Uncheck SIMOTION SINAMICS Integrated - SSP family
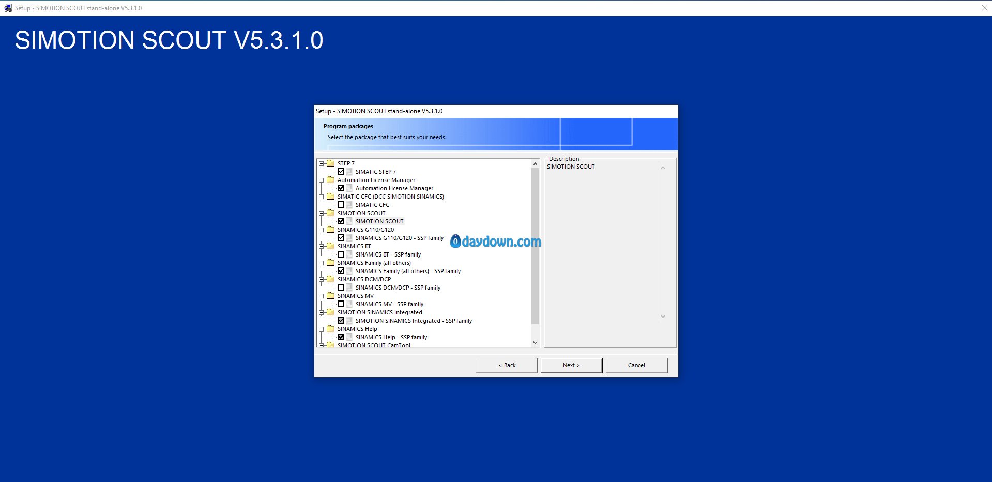This screenshot has height=482, width=992. coord(341,321)
